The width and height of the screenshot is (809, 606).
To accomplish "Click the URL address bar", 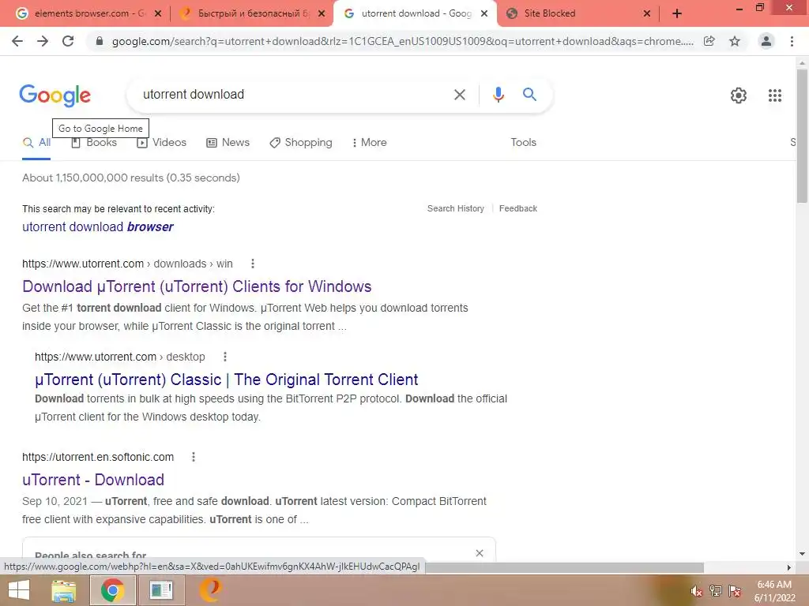I will click(x=402, y=41).
